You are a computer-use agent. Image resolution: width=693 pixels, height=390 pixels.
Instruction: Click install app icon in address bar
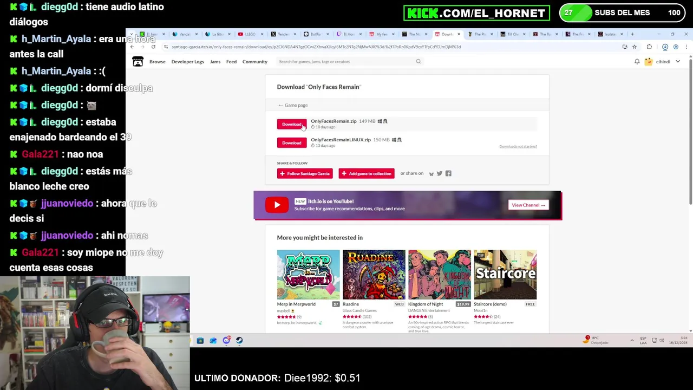click(x=625, y=47)
